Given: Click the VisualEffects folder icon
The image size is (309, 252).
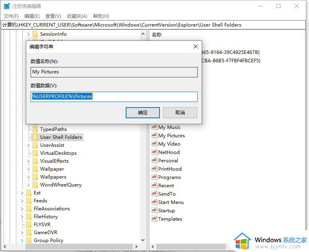Looking at the screenshot, I should (35, 161).
